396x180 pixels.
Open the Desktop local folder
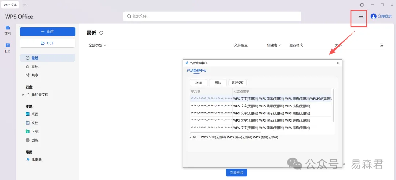tap(32, 114)
